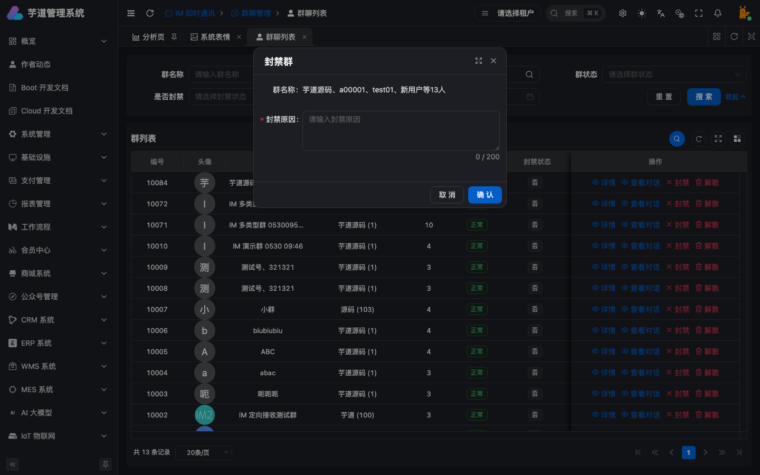Click IM 即时通讯 breadcrumb

click(190, 13)
